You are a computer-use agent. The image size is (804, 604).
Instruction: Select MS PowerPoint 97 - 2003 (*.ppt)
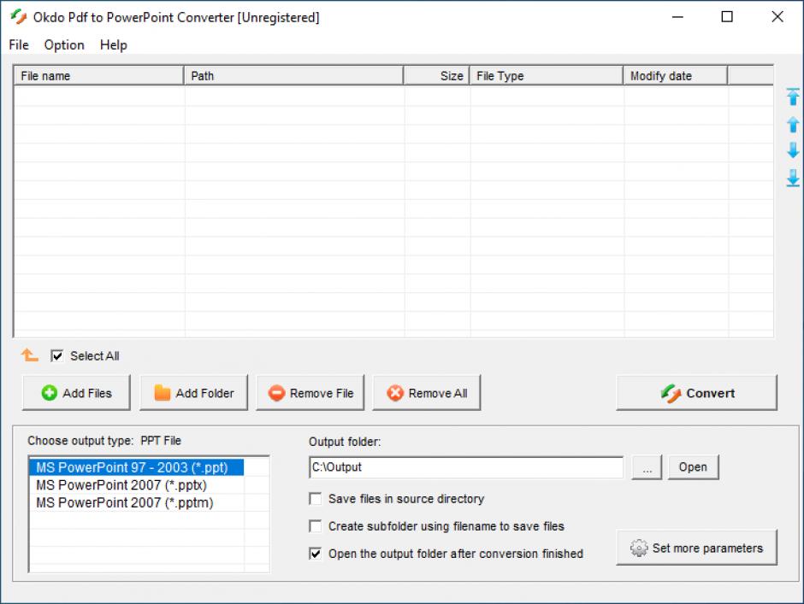tap(136, 467)
